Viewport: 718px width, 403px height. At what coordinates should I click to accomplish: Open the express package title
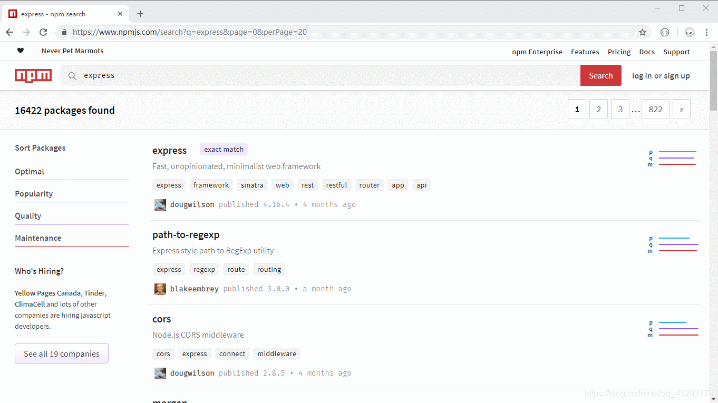click(x=169, y=150)
